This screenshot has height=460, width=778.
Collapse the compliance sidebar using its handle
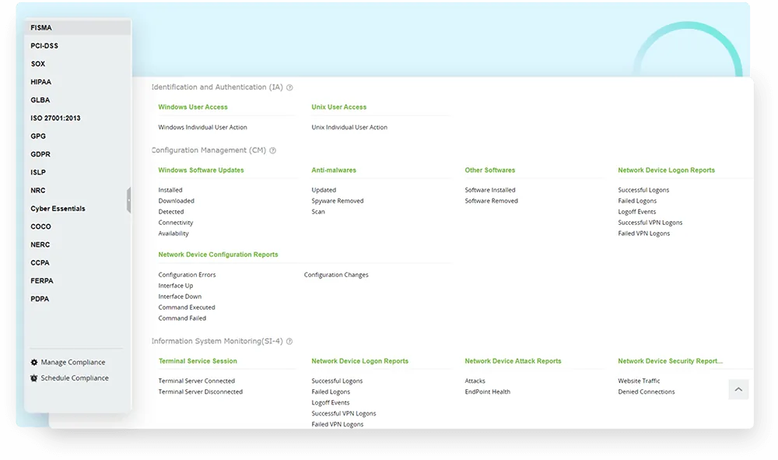(x=129, y=200)
